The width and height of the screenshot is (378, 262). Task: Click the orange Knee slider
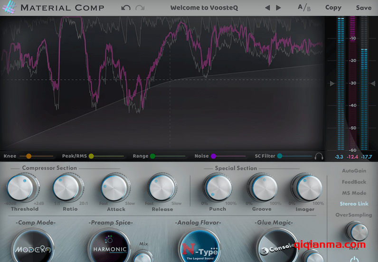point(29,156)
